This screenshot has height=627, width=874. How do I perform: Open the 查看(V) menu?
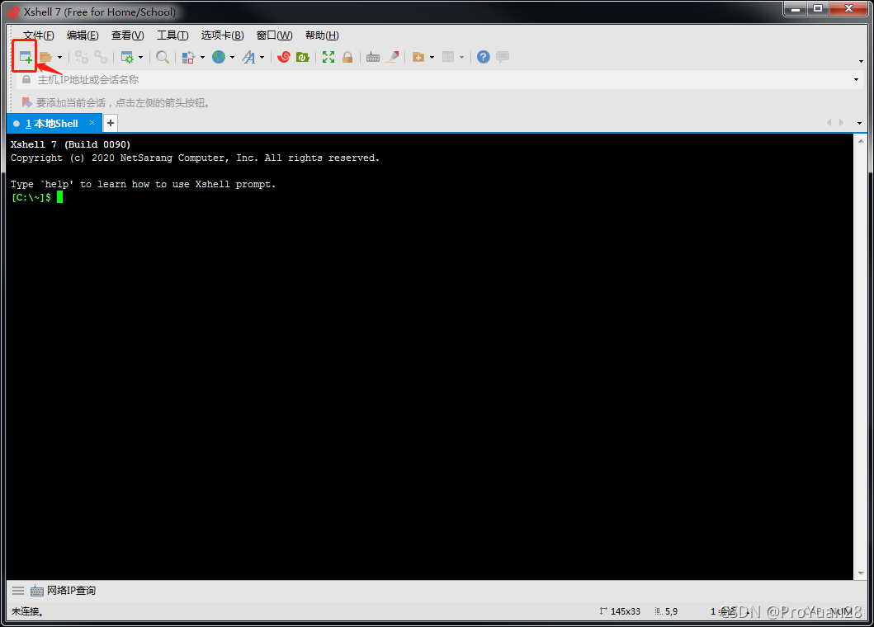pos(128,35)
